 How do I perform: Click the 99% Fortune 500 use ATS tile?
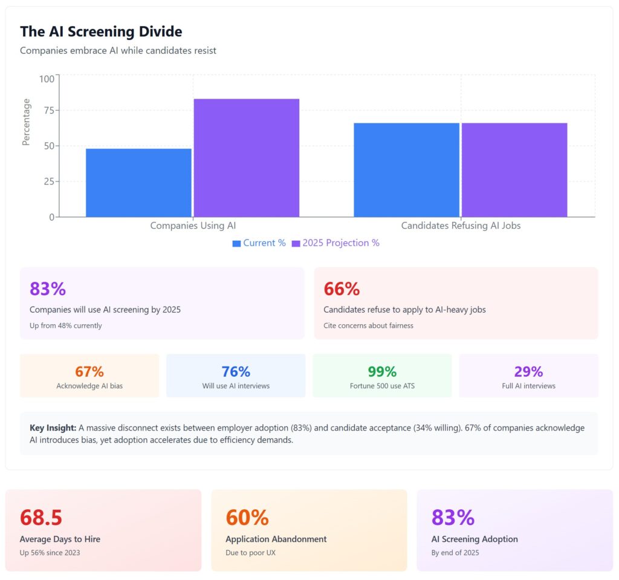click(382, 376)
